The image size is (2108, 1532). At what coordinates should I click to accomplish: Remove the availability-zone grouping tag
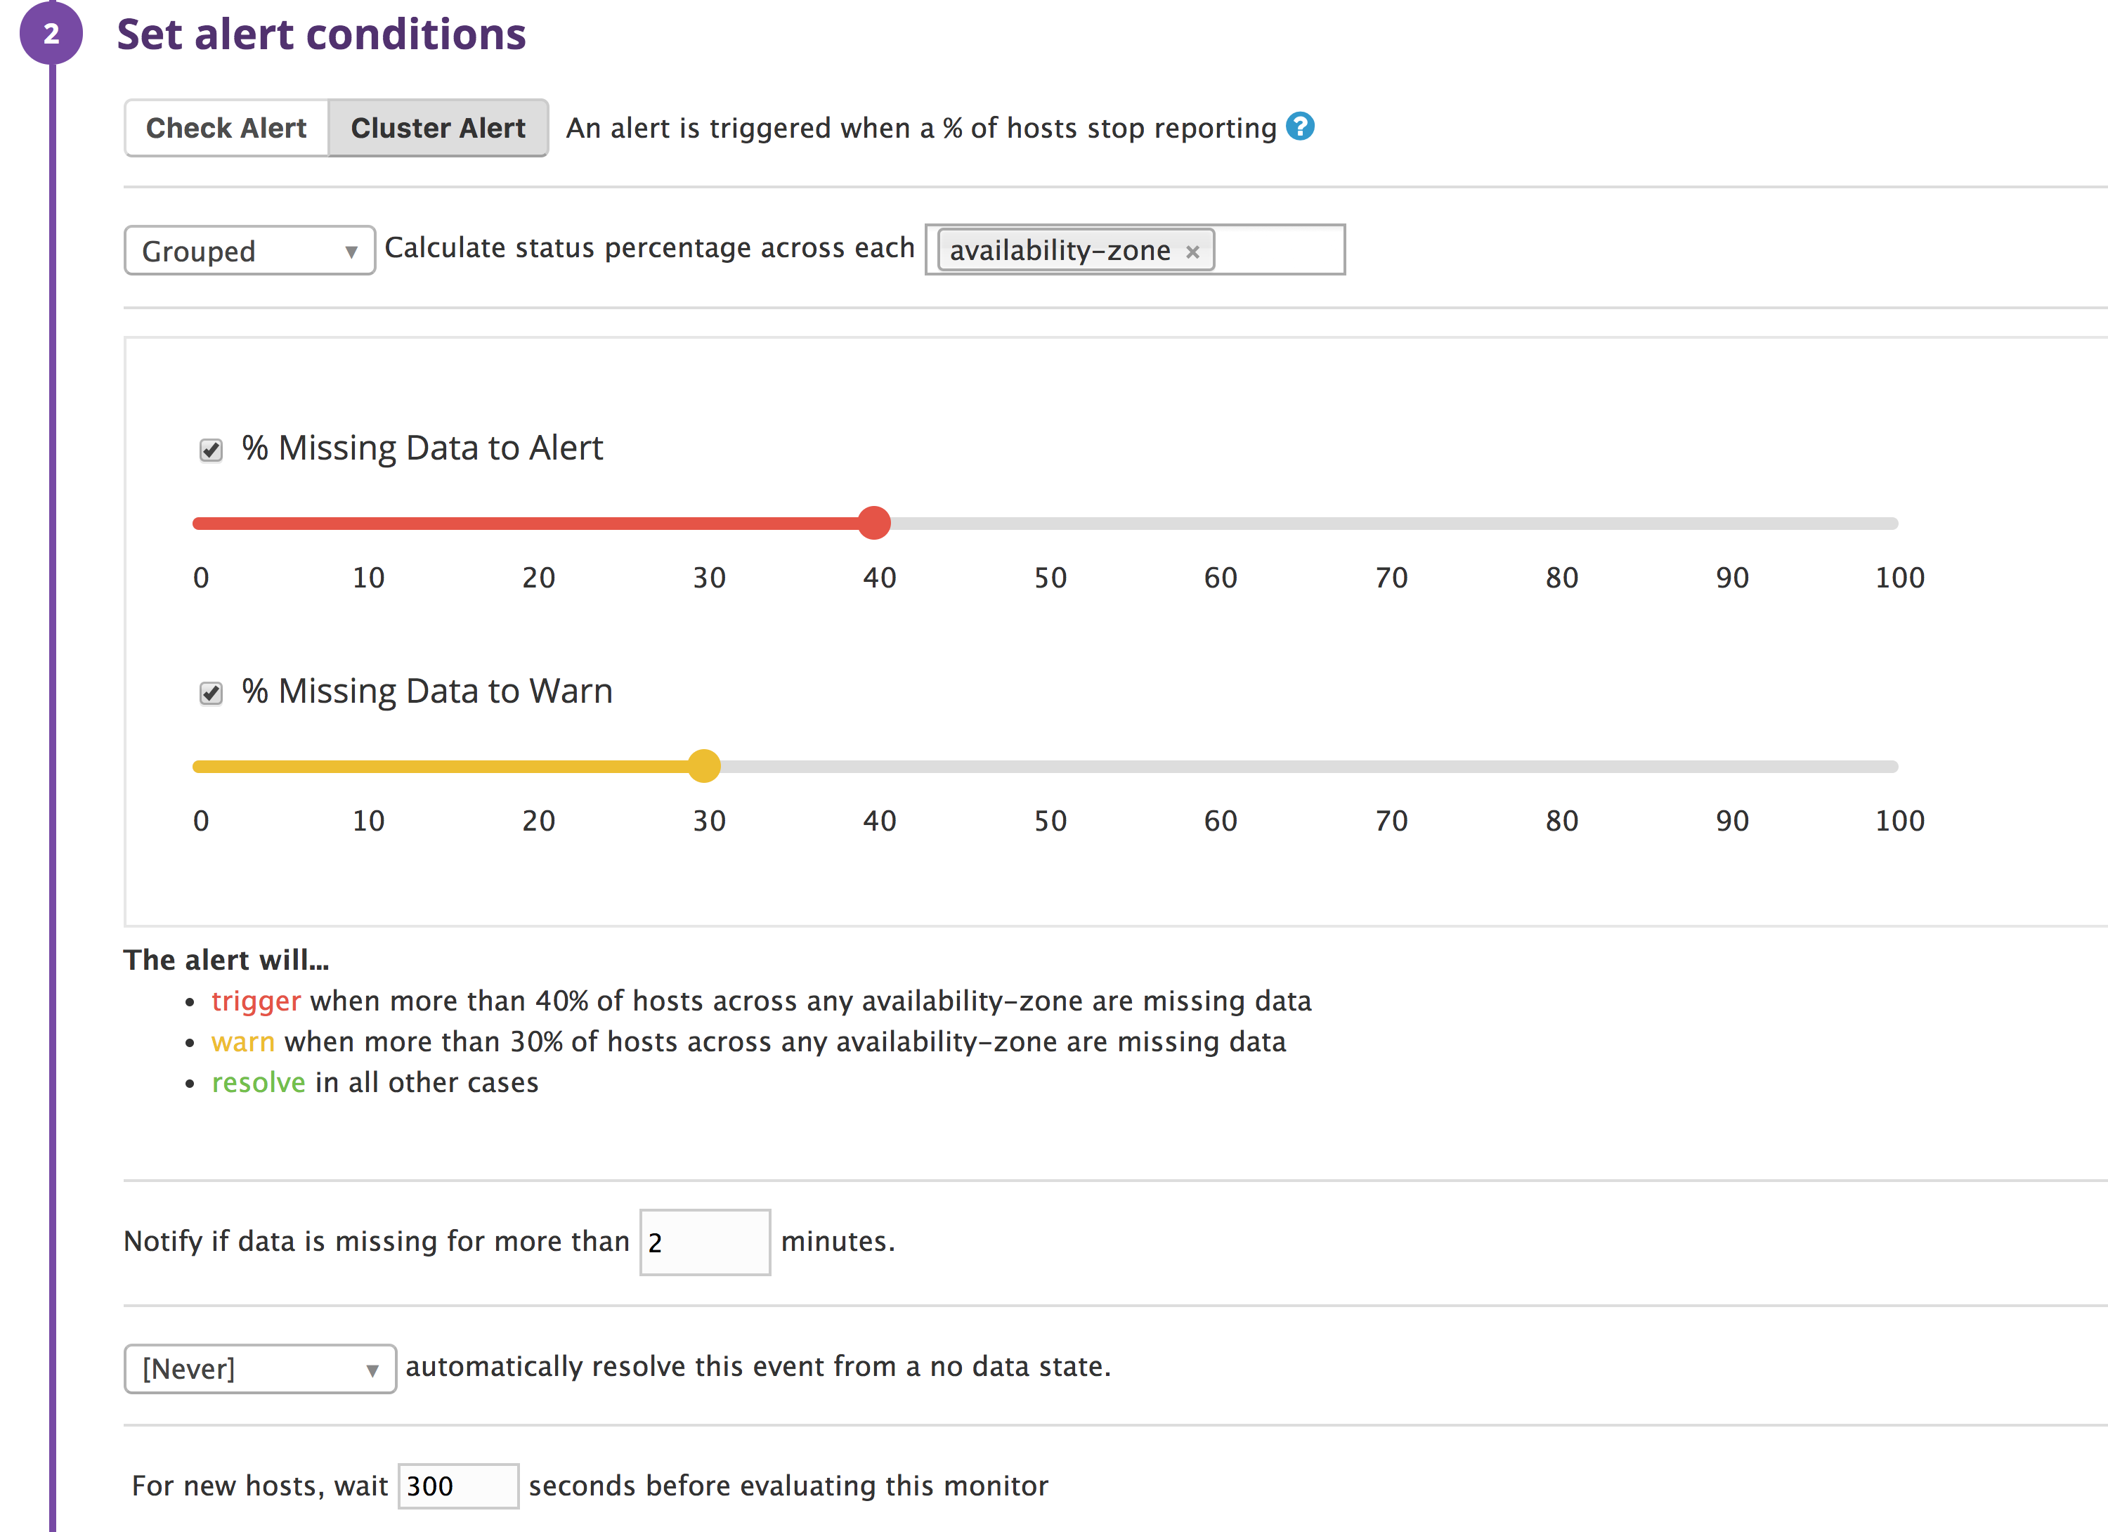pyautogui.click(x=1193, y=250)
